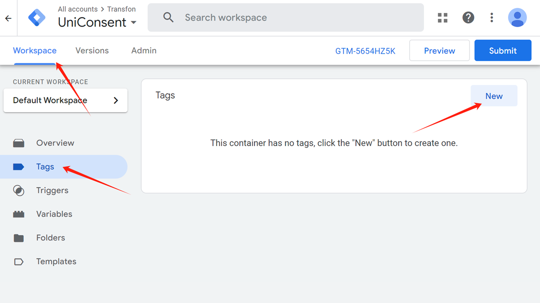Image resolution: width=540 pixels, height=303 pixels.
Task: Click the 'This container has no tags' message
Action: click(x=334, y=143)
